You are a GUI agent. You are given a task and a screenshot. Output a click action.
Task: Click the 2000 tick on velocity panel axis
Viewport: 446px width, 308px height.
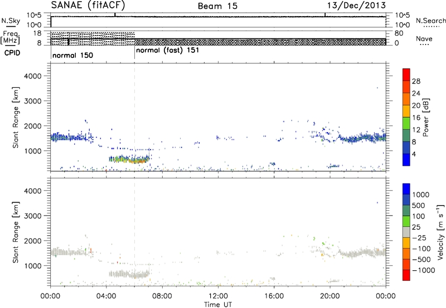pos(32,241)
